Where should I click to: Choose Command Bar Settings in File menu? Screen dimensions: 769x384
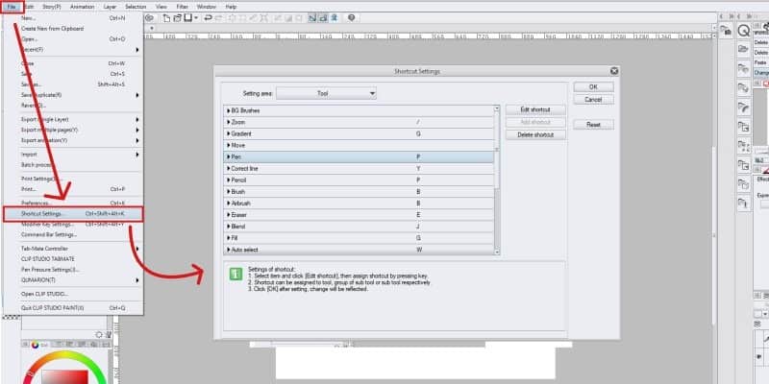(x=73, y=234)
